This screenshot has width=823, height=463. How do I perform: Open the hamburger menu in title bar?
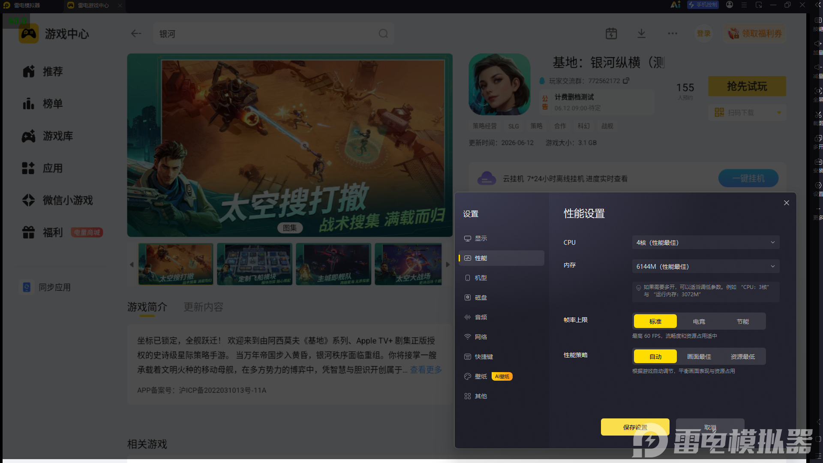[744, 5]
